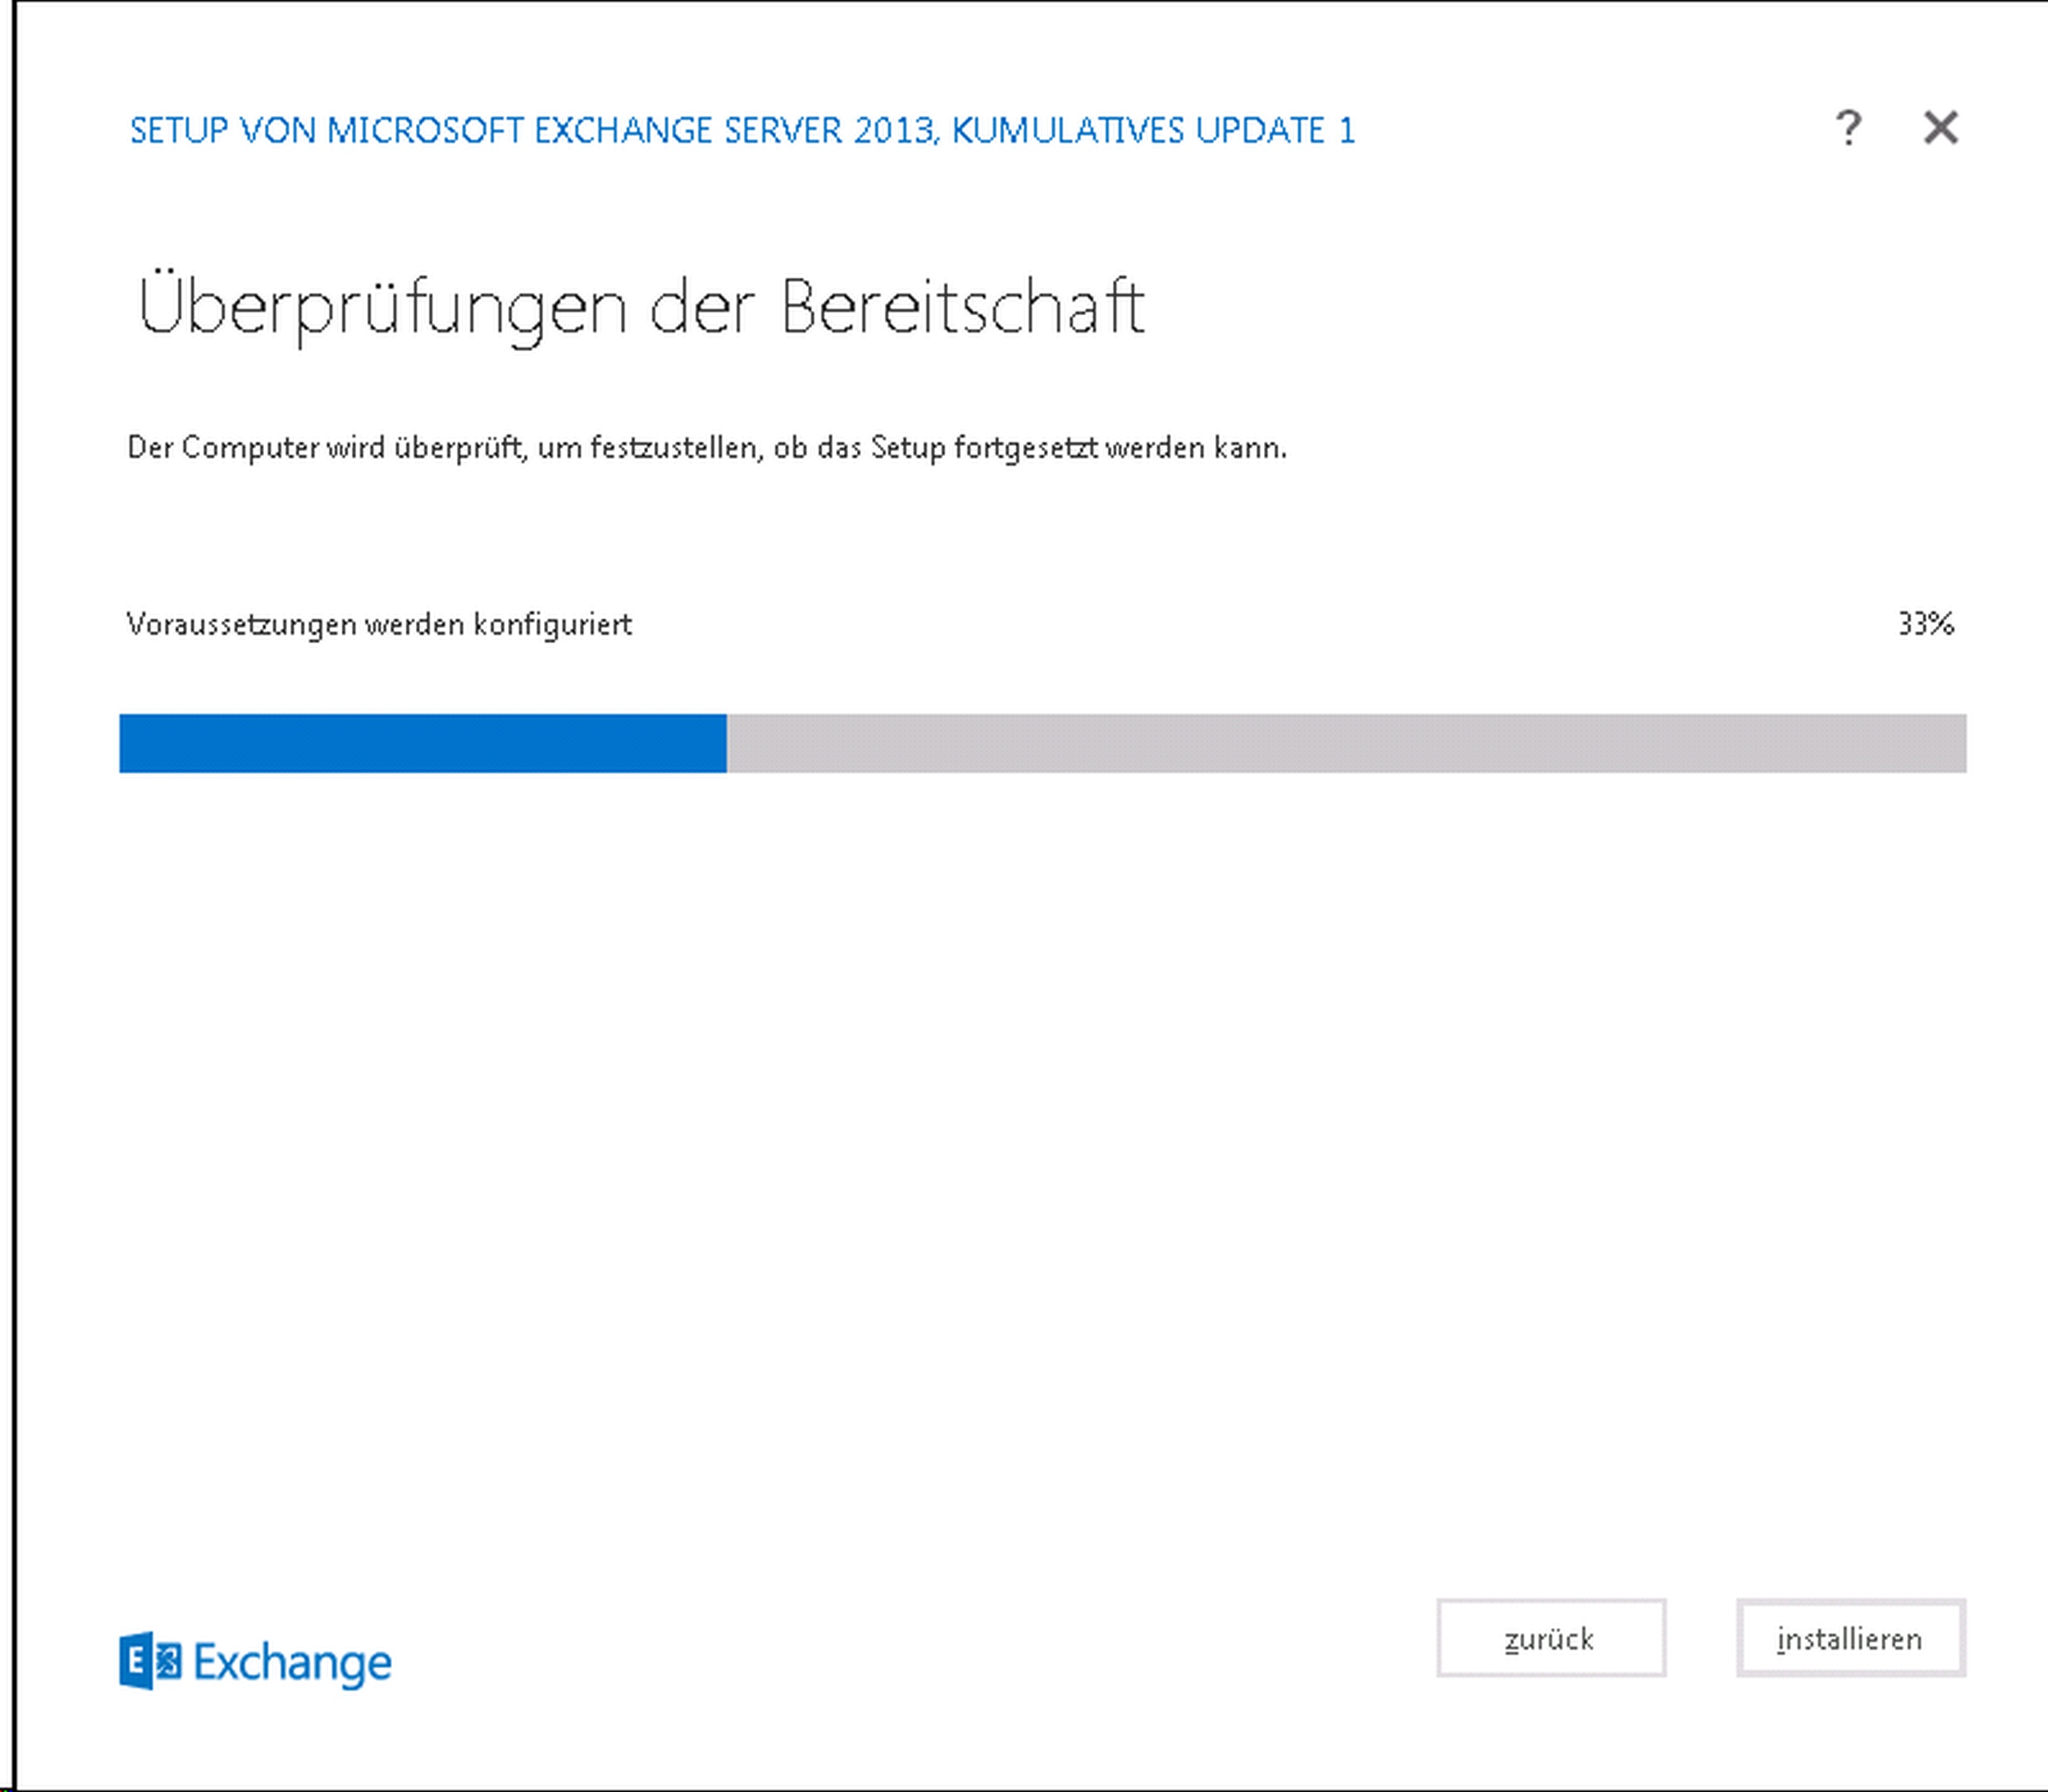Click the point where blue progress meets gray
Screen dimensions: 2048x1792
[727, 743]
